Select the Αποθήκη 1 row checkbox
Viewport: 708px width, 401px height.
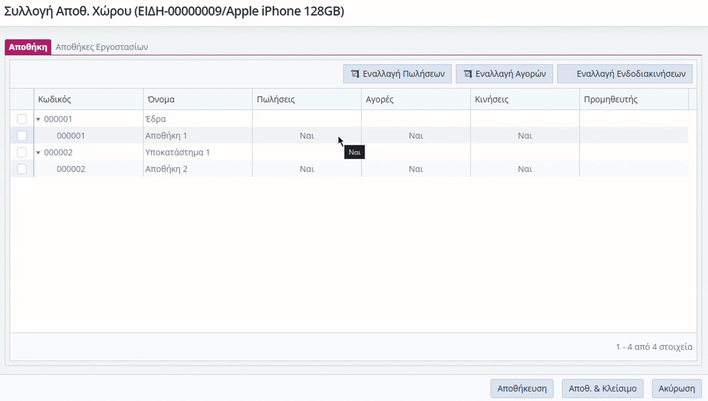click(22, 136)
